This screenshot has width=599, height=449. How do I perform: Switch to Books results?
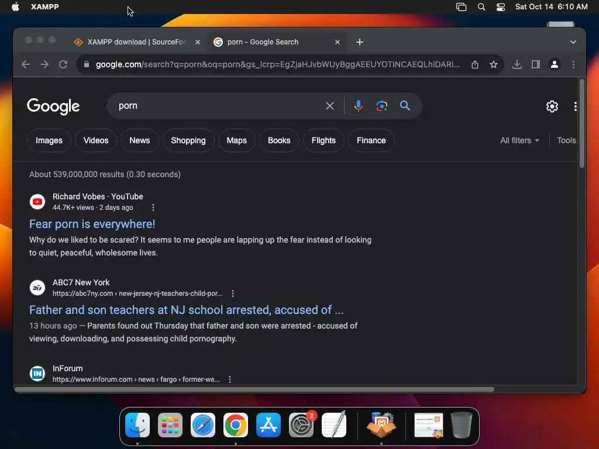pyautogui.click(x=279, y=140)
